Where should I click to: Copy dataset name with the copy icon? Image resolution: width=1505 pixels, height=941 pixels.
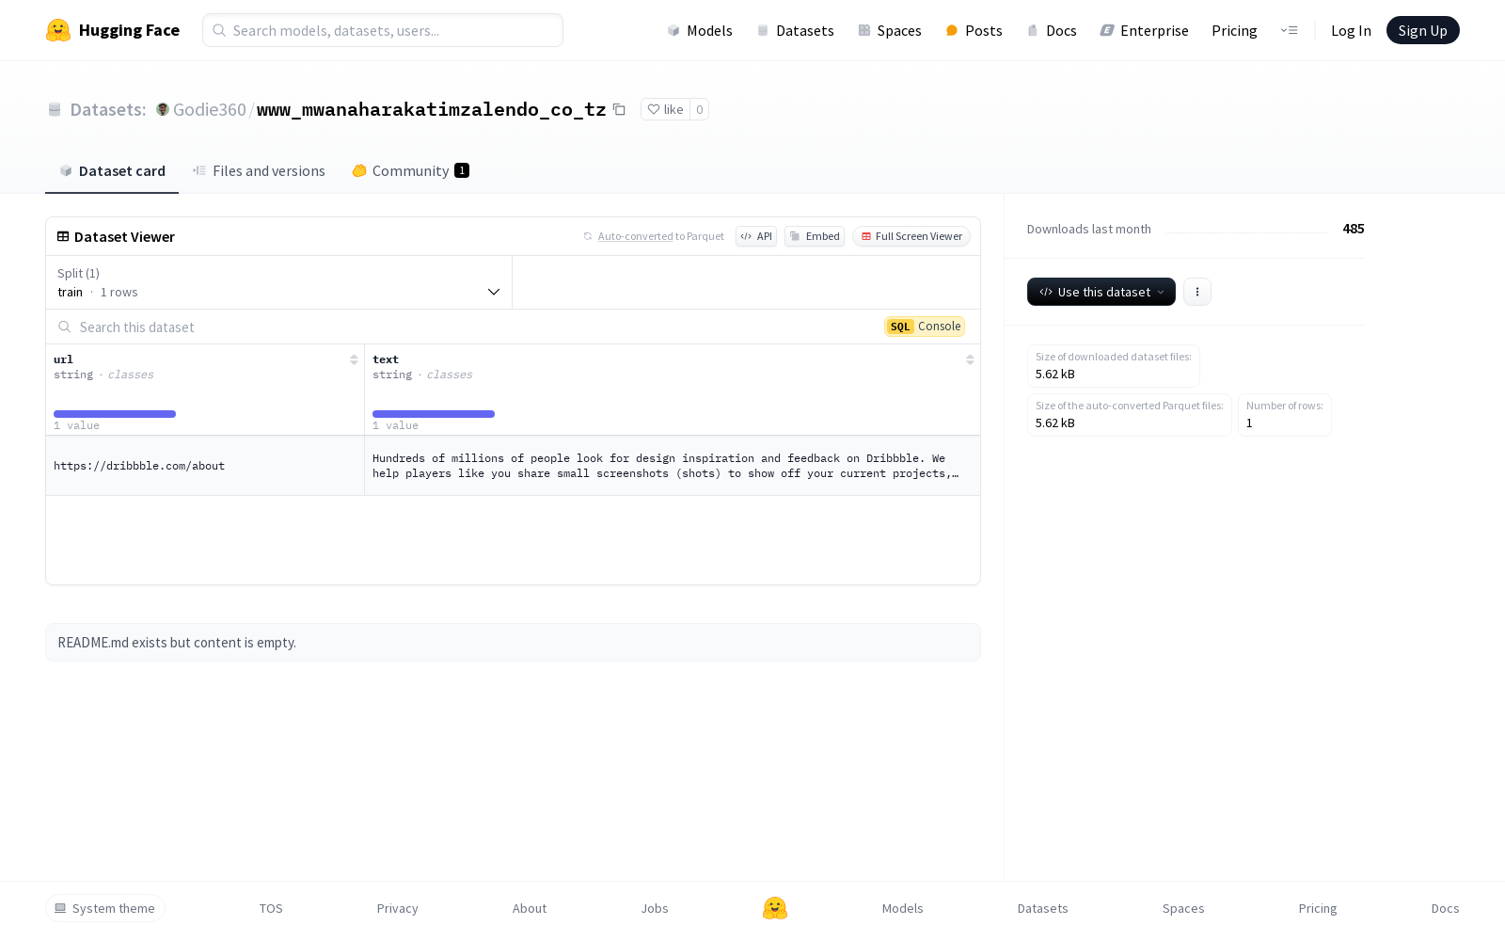click(619, 109)
